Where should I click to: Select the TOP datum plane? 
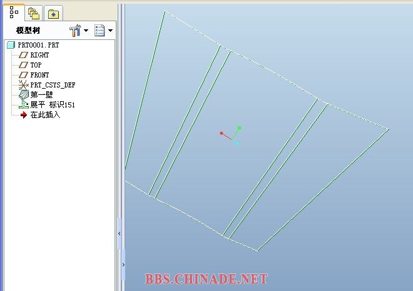(36, 65)
